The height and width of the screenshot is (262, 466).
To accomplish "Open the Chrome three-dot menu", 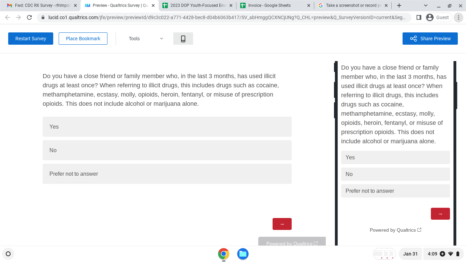I will (458, 17).
